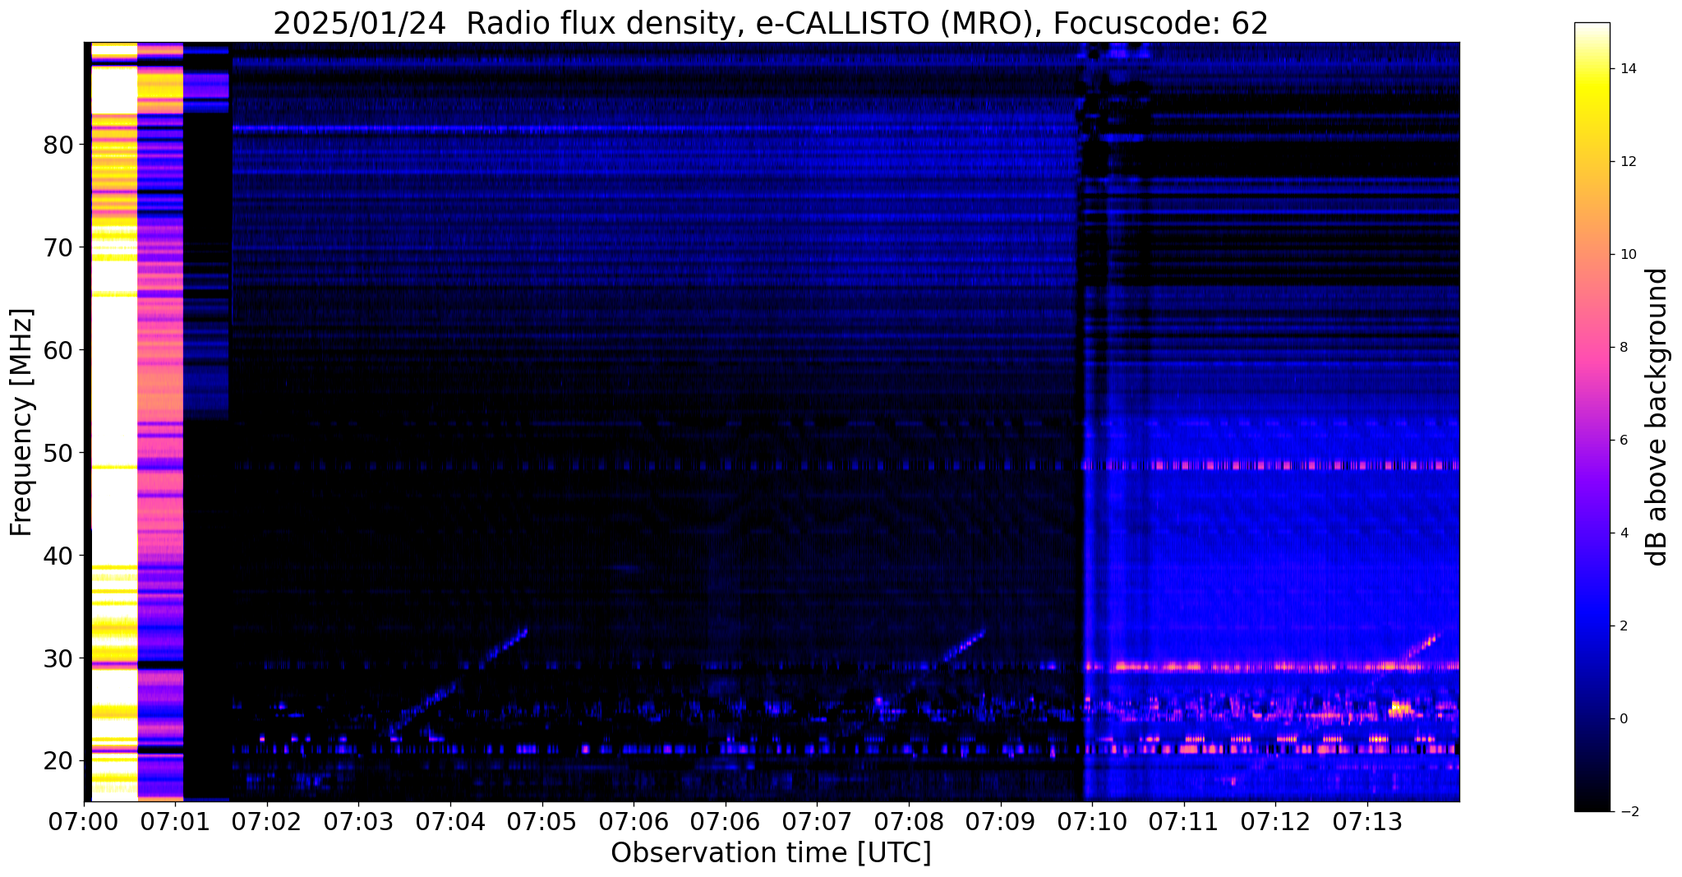Click the drifting diagonal burst ending near 07:05
The image size is (1682, 877).
pyautogui.click(x=457, y=682)
